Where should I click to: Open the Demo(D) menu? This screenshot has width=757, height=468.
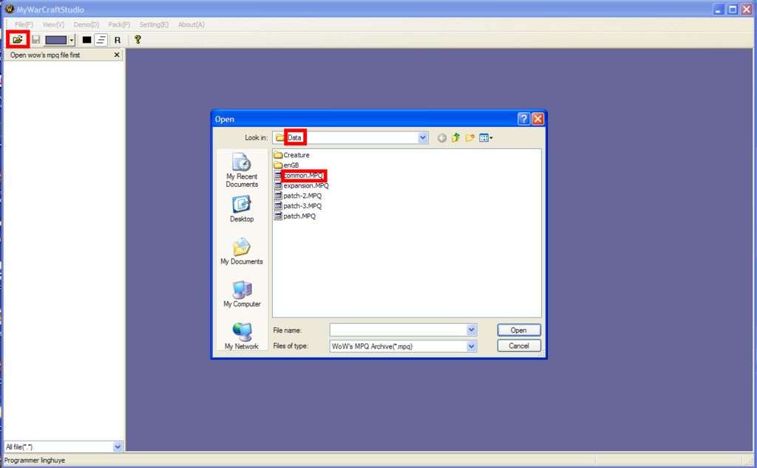86,24
